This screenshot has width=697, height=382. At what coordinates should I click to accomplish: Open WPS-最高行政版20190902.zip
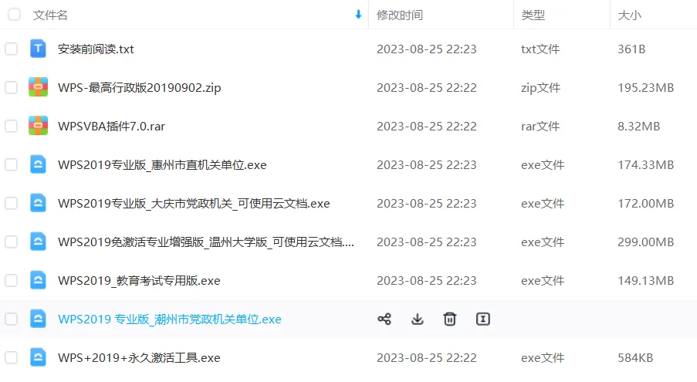(139, 87)
